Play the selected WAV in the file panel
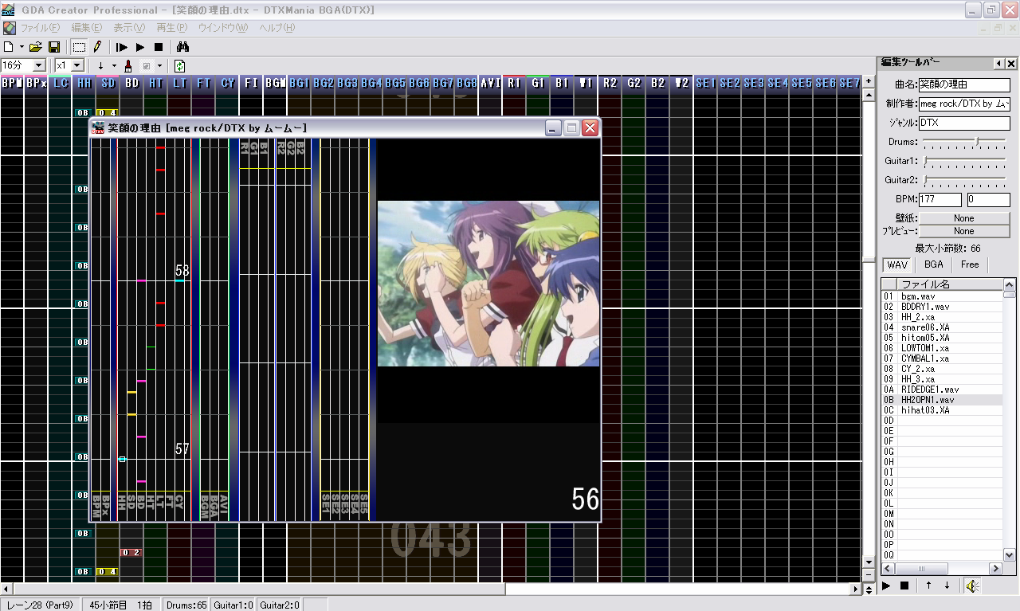The image size is (1020, 611). coord(885,586)
